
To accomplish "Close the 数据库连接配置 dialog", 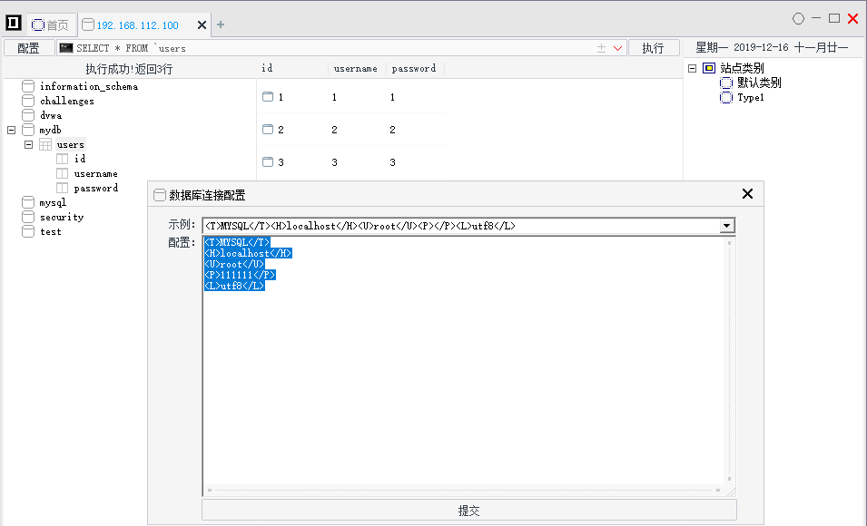I will tap(747, 194).
